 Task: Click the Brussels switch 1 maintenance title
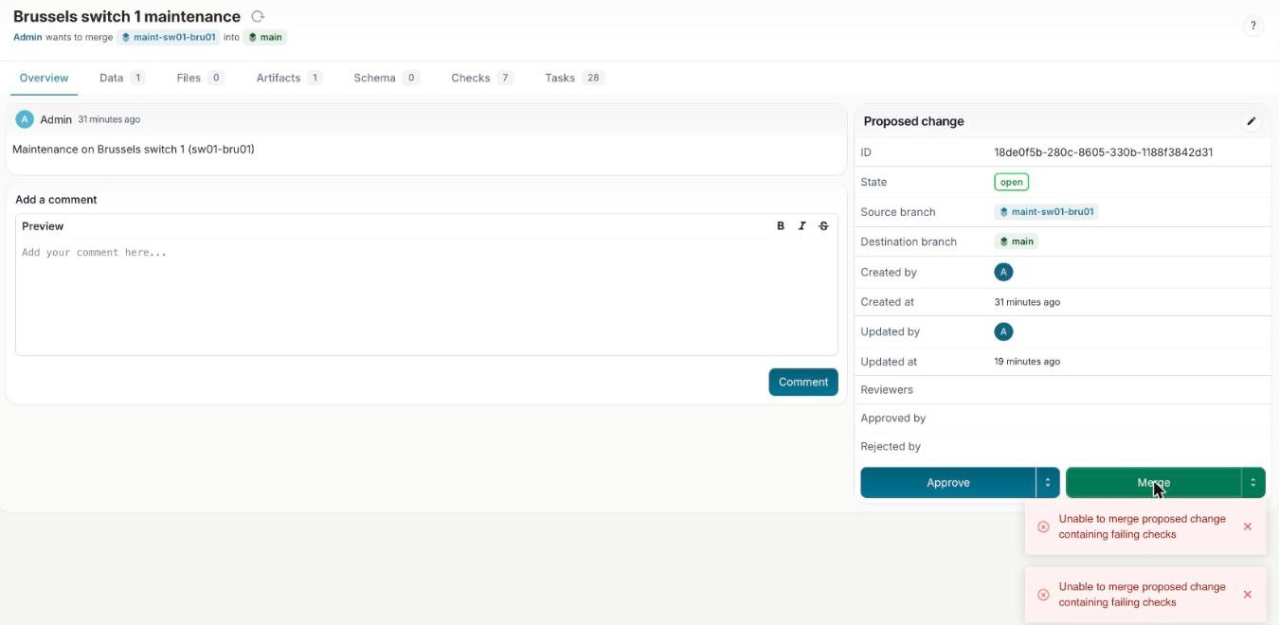(x=127, y=16)
